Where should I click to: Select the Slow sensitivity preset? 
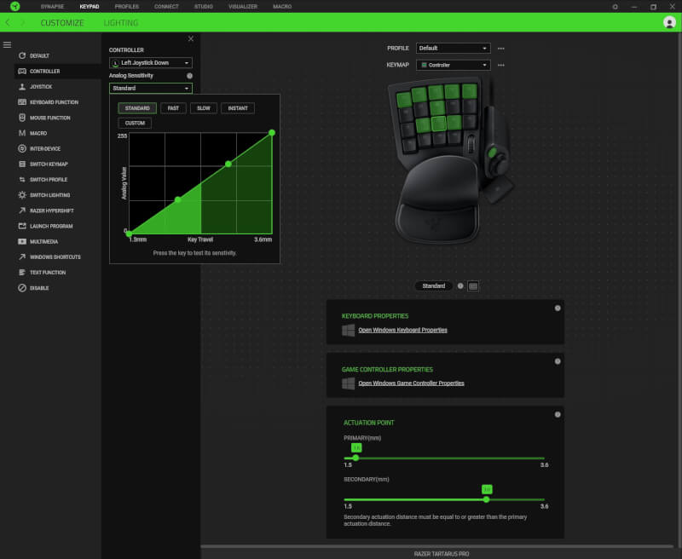204,108
